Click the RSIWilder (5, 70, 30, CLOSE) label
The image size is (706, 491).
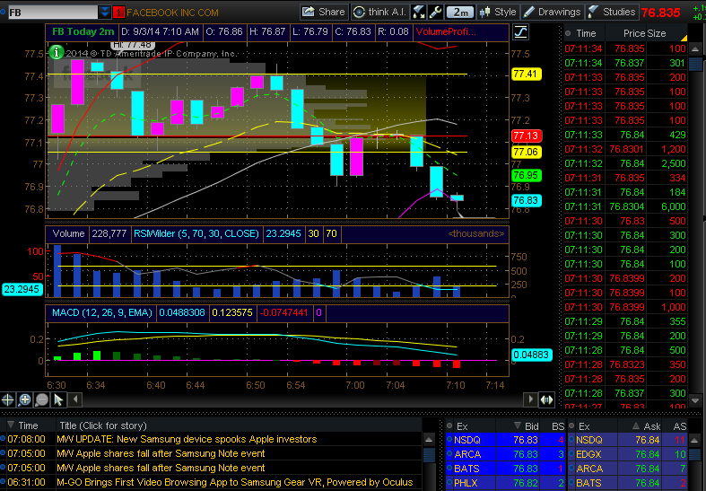[x=196, y=233]
